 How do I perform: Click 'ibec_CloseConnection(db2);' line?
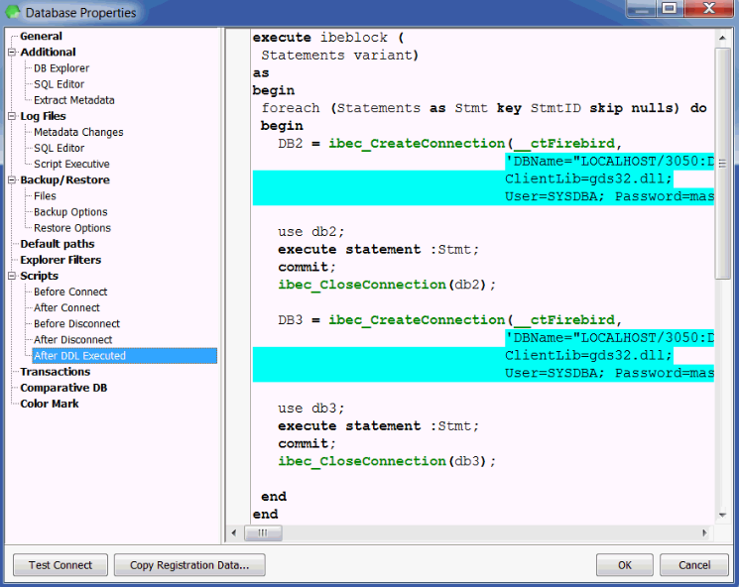point(387,285)
